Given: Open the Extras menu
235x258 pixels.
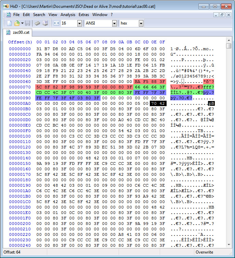Looking at the screenshot, I should tap(84, 15).
